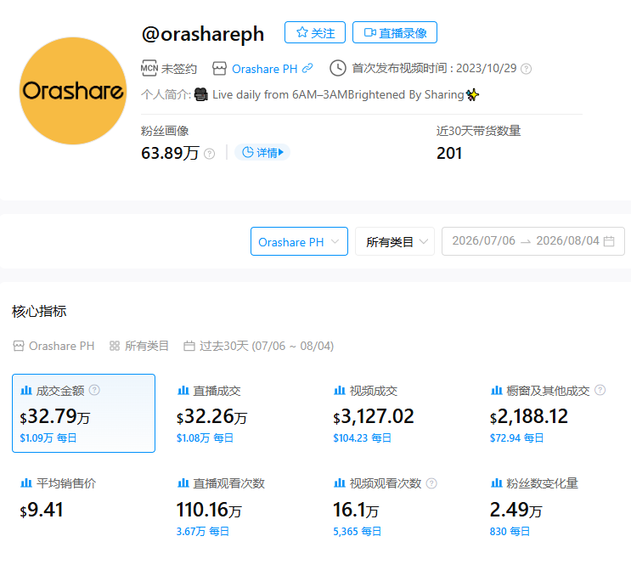Click the 3.67万 每日 daily views text

coord(203,532)
